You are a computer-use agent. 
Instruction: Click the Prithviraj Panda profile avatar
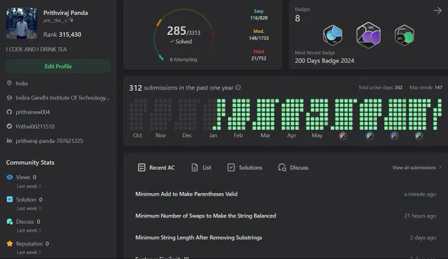point(22,24)
